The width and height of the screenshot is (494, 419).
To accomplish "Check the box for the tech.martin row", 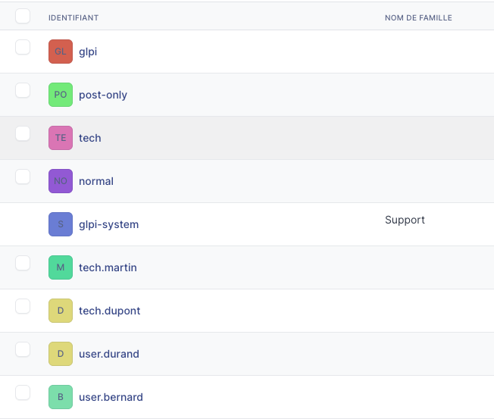I will (x=23, y=263).
